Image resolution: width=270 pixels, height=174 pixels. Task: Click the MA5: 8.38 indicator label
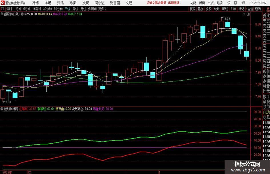pyautogui.click(x=31, y=14)
